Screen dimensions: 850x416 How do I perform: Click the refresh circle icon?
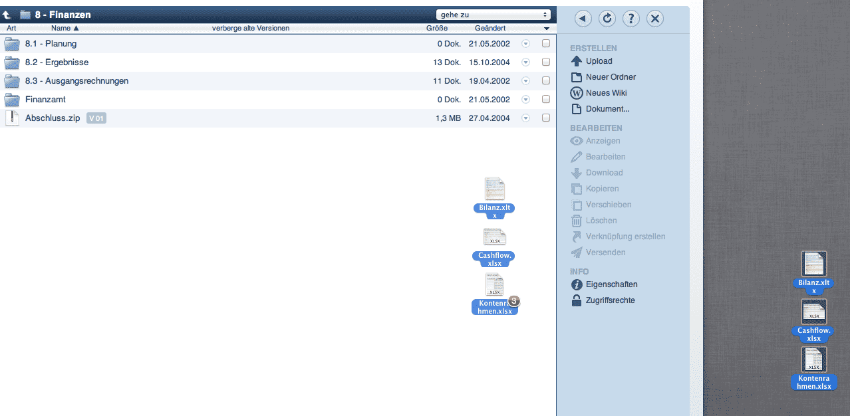coord(607,19)
